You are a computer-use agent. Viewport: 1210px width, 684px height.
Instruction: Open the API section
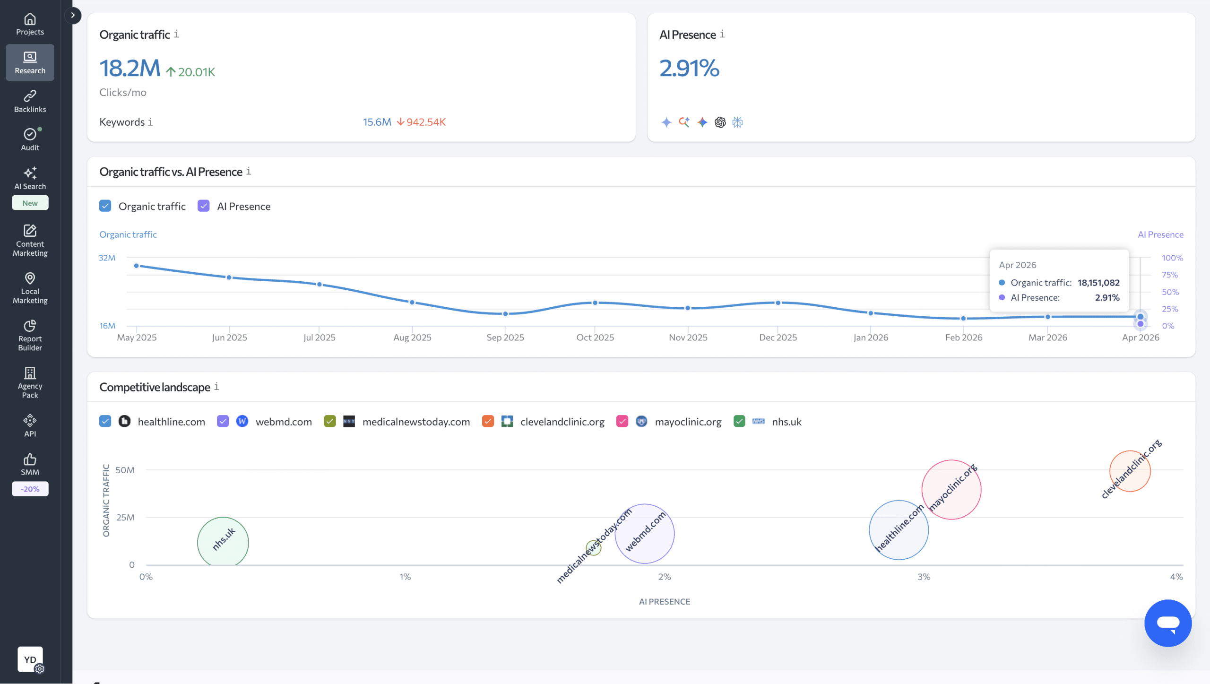tap(30, 425)
